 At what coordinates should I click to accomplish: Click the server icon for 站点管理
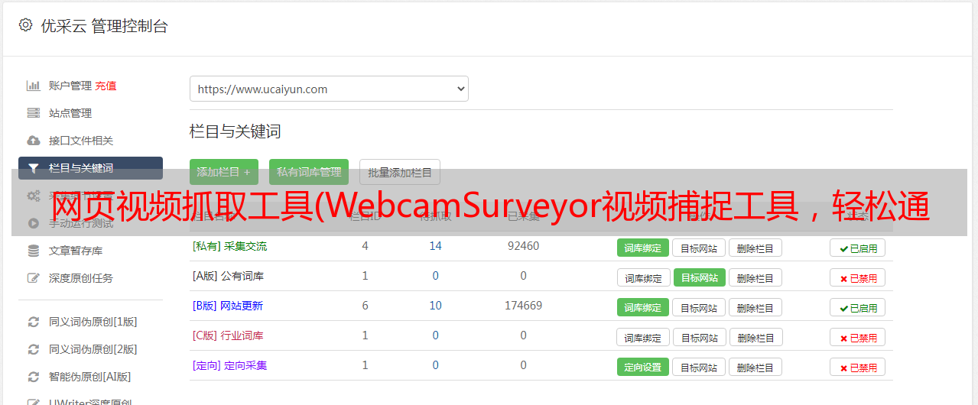pyautogui.click(x=33, y=113)
